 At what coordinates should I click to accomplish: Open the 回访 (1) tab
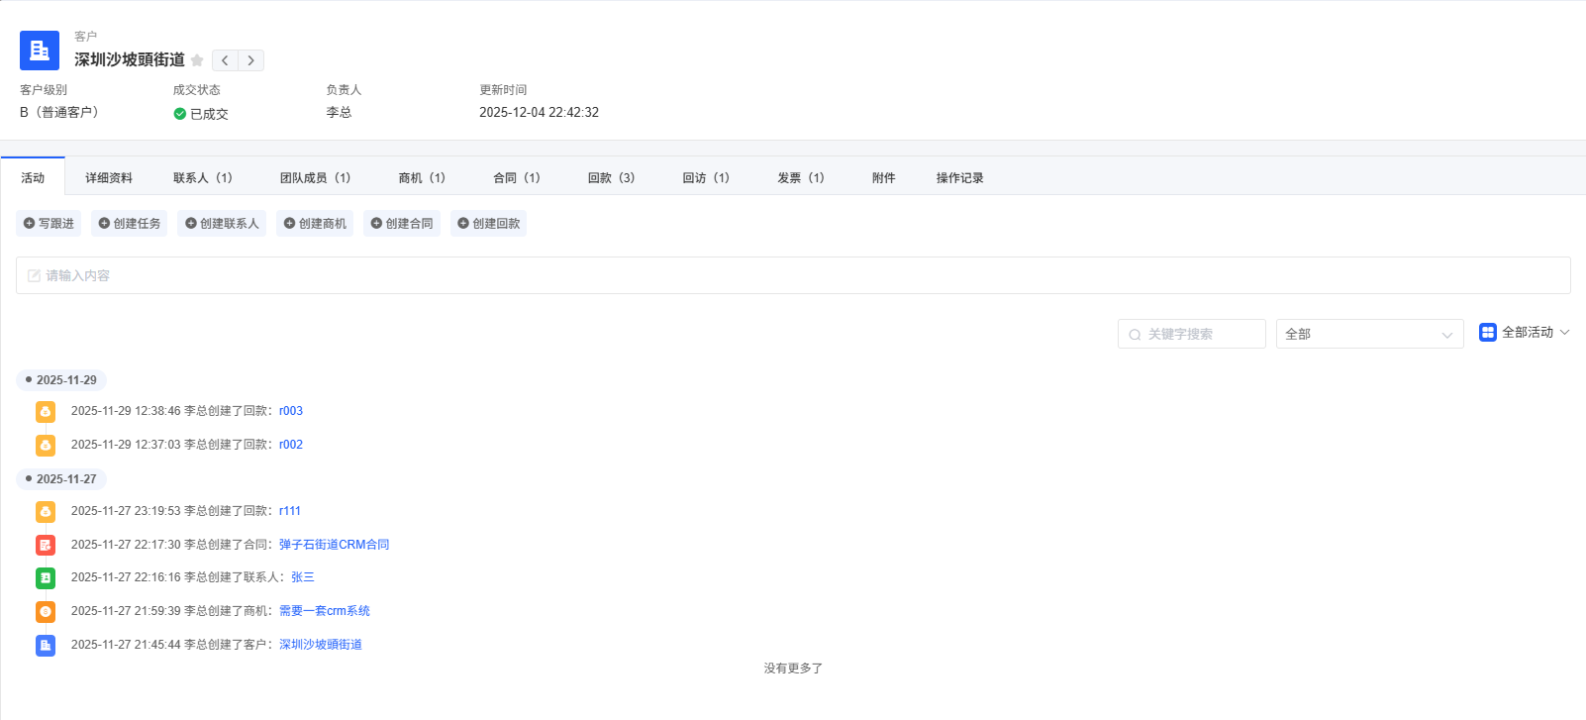(706, 177)
